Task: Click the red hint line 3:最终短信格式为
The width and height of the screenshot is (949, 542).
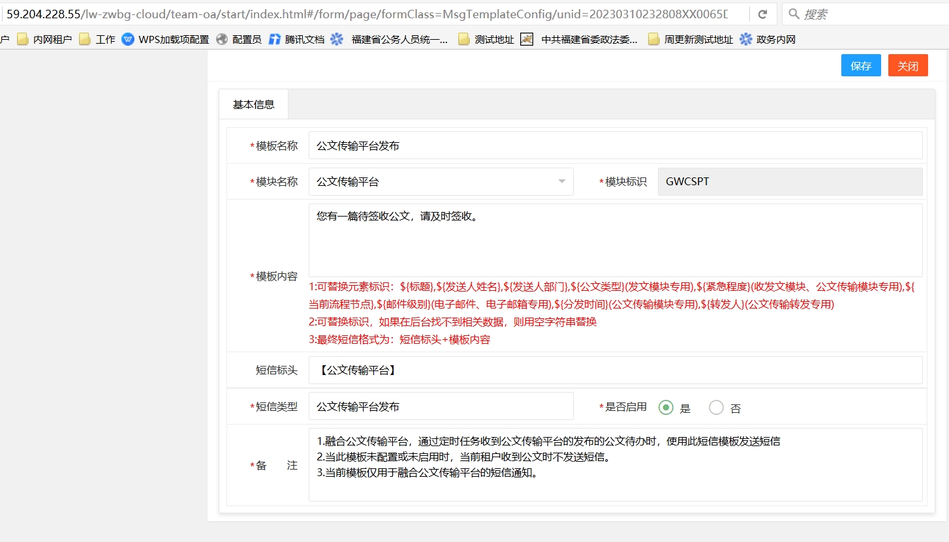Action: pyautogui.click(x=399, y=339)
